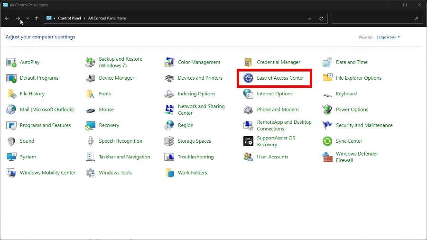Click the Speech Recognition microphone icon

90,141
